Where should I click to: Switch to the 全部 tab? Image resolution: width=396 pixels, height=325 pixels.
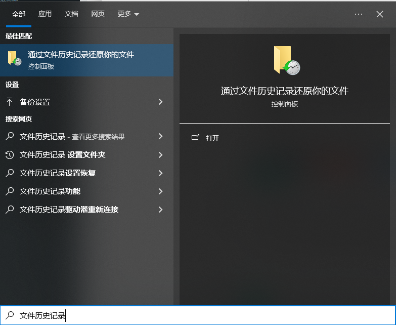pos(19,14)
